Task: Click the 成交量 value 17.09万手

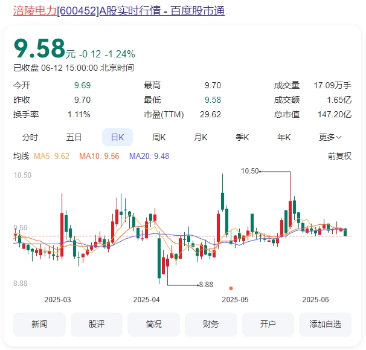Action: point(332,85)
